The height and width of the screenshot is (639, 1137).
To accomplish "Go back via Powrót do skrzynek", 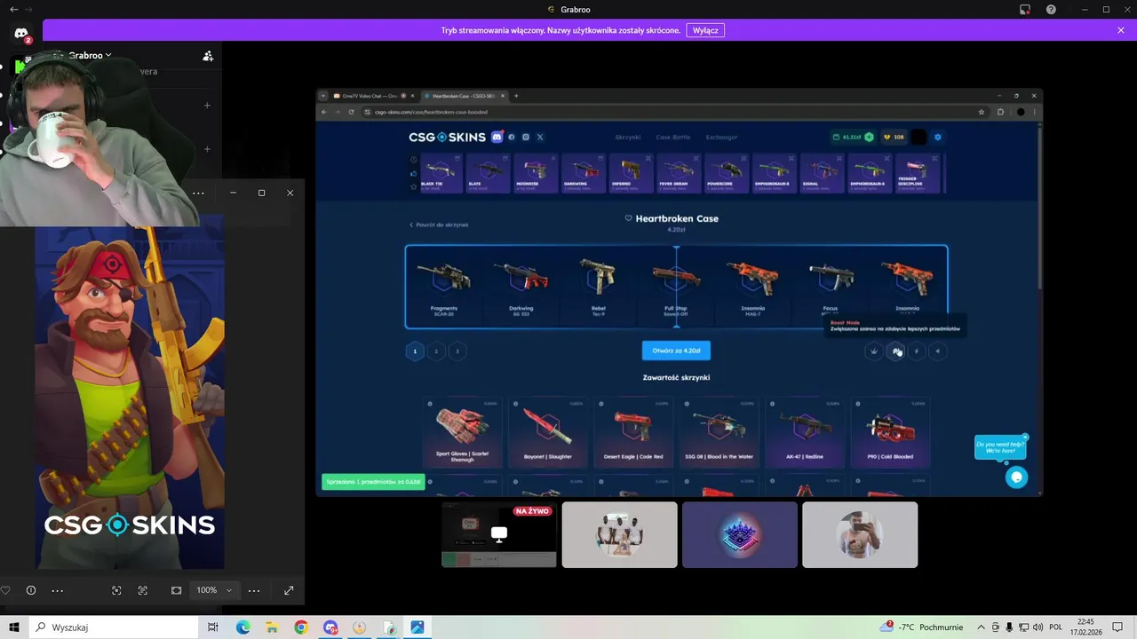I will [x=439, y=225].
